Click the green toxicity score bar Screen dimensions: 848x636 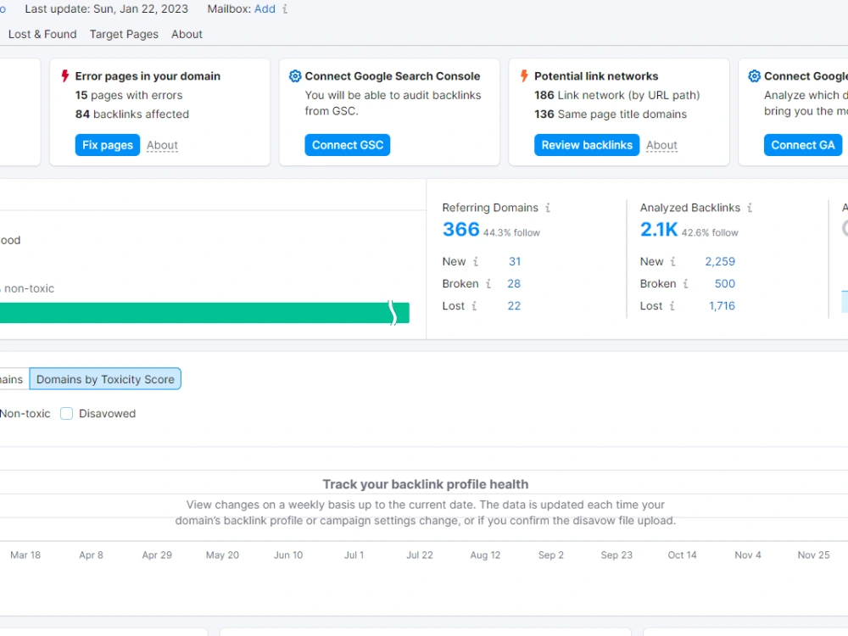point(204,313)
